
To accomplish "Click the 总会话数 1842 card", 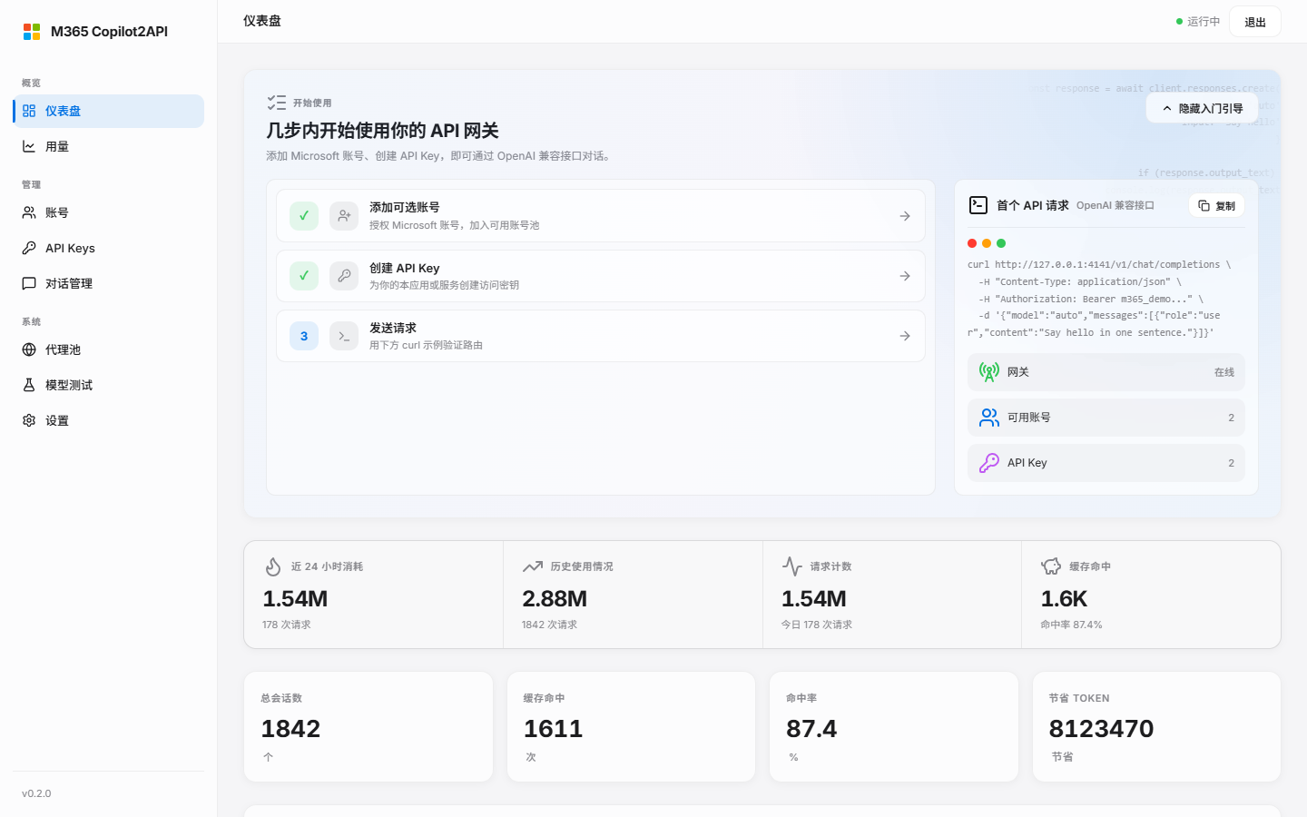I will [369, 726].
